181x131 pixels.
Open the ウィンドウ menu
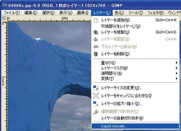coord(175,13)
